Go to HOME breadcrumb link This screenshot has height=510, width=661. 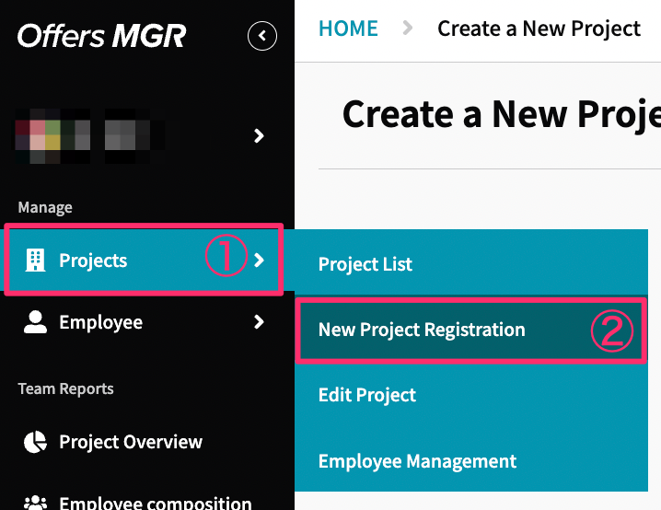[x=348, y=29]
